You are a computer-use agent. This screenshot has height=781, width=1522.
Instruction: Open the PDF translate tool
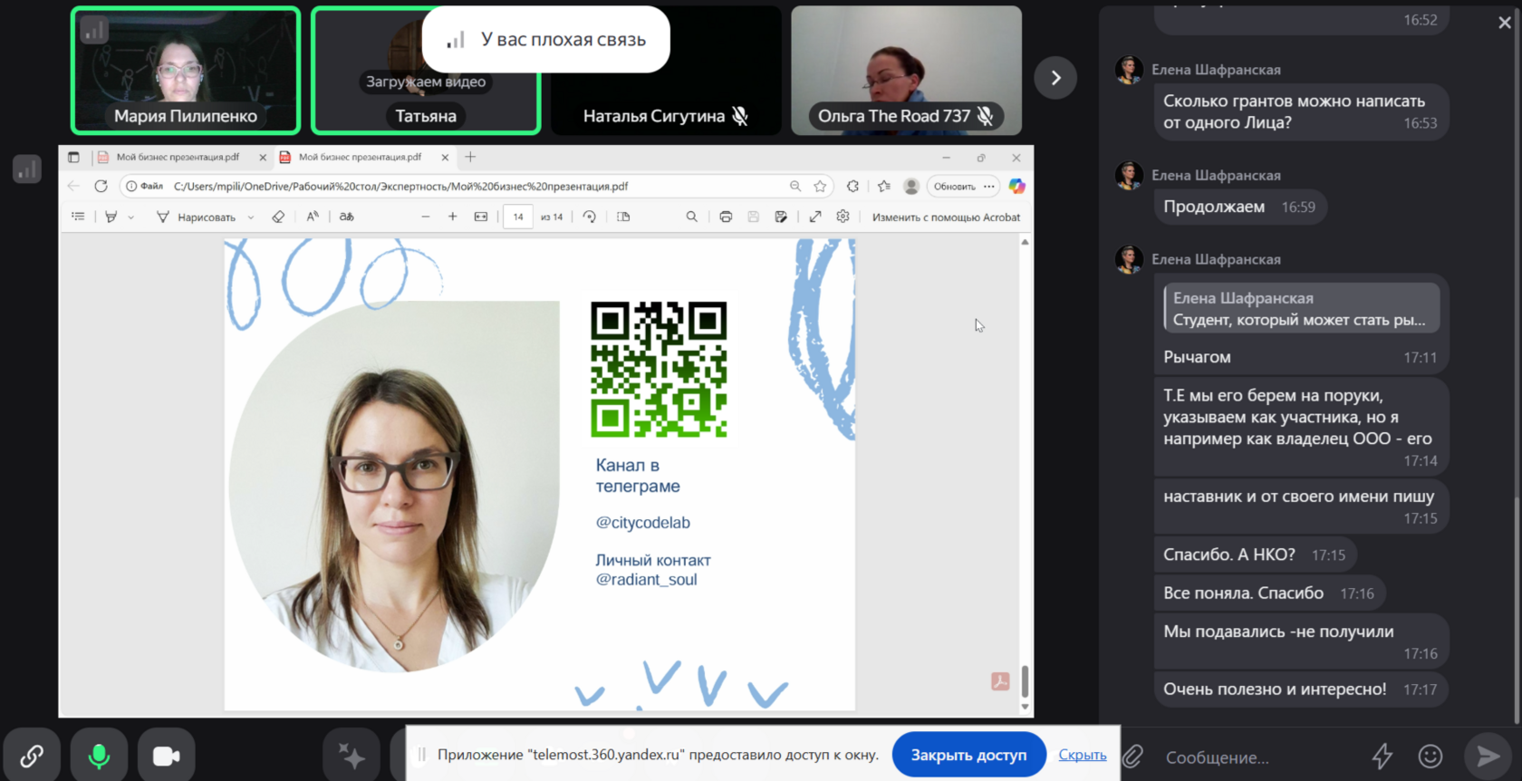coord(346,217)
